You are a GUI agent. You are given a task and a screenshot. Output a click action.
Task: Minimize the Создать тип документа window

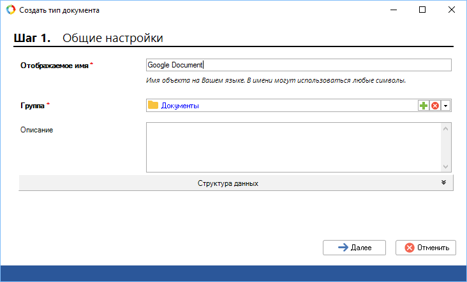coord(393,10)
